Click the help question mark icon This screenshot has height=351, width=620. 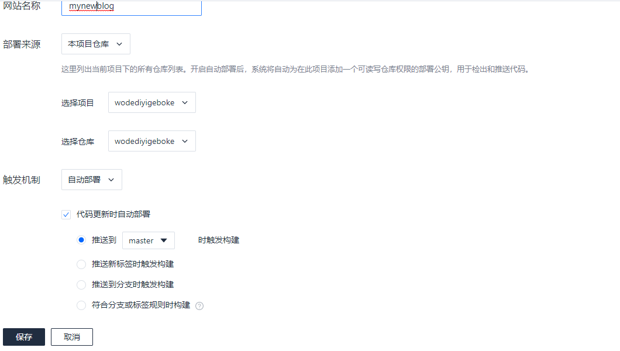coord(199,305)
